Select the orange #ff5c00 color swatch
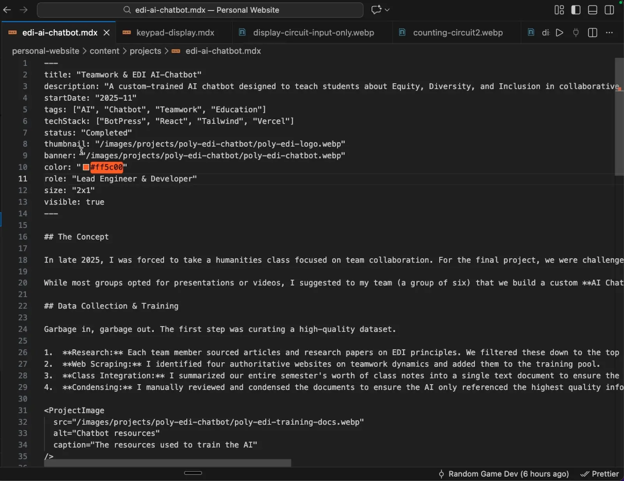 pos(86,167)
